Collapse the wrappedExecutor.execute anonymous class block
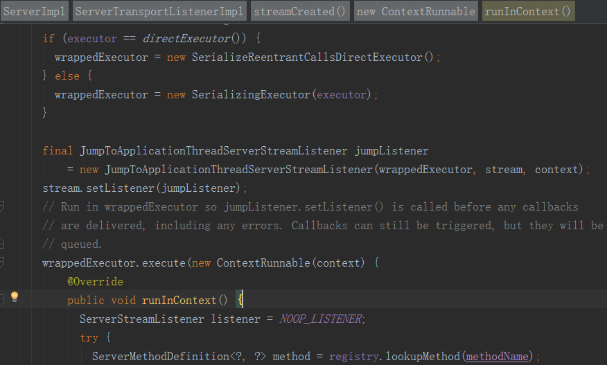Image resolution: width=607 pixels, height=365 pixels. pyautogui.click(x=2, y=262)
